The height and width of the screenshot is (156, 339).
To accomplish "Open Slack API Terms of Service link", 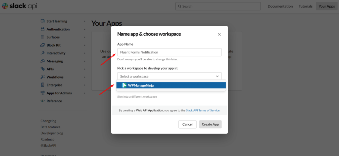I will 203,110.
